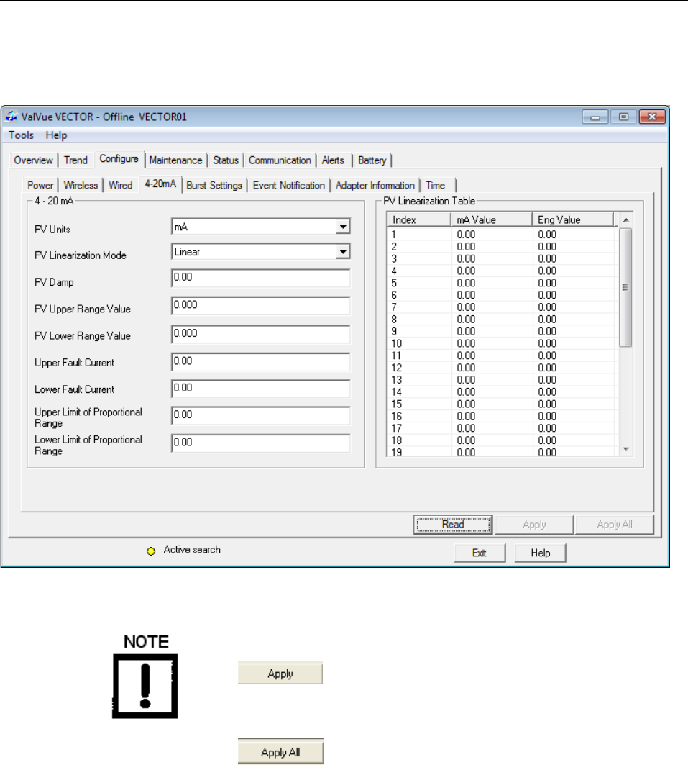Click the Index column header
The image size is (688, 765).
(x=419, y=220)
